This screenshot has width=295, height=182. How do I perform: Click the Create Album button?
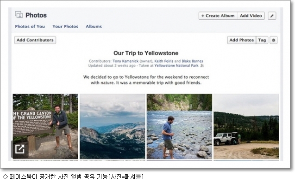click(x=218, y=16)
